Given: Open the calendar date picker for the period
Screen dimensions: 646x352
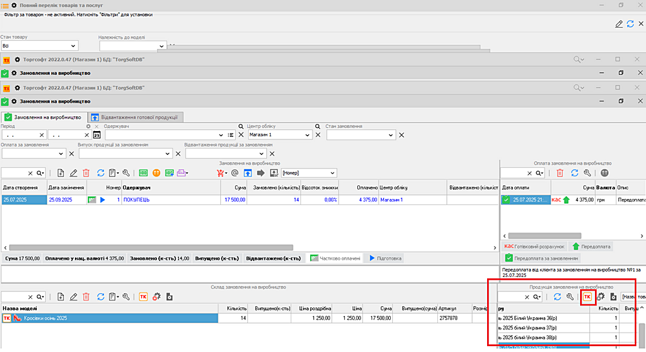Looking at the screenshot, I should click(x=97, y=135).
